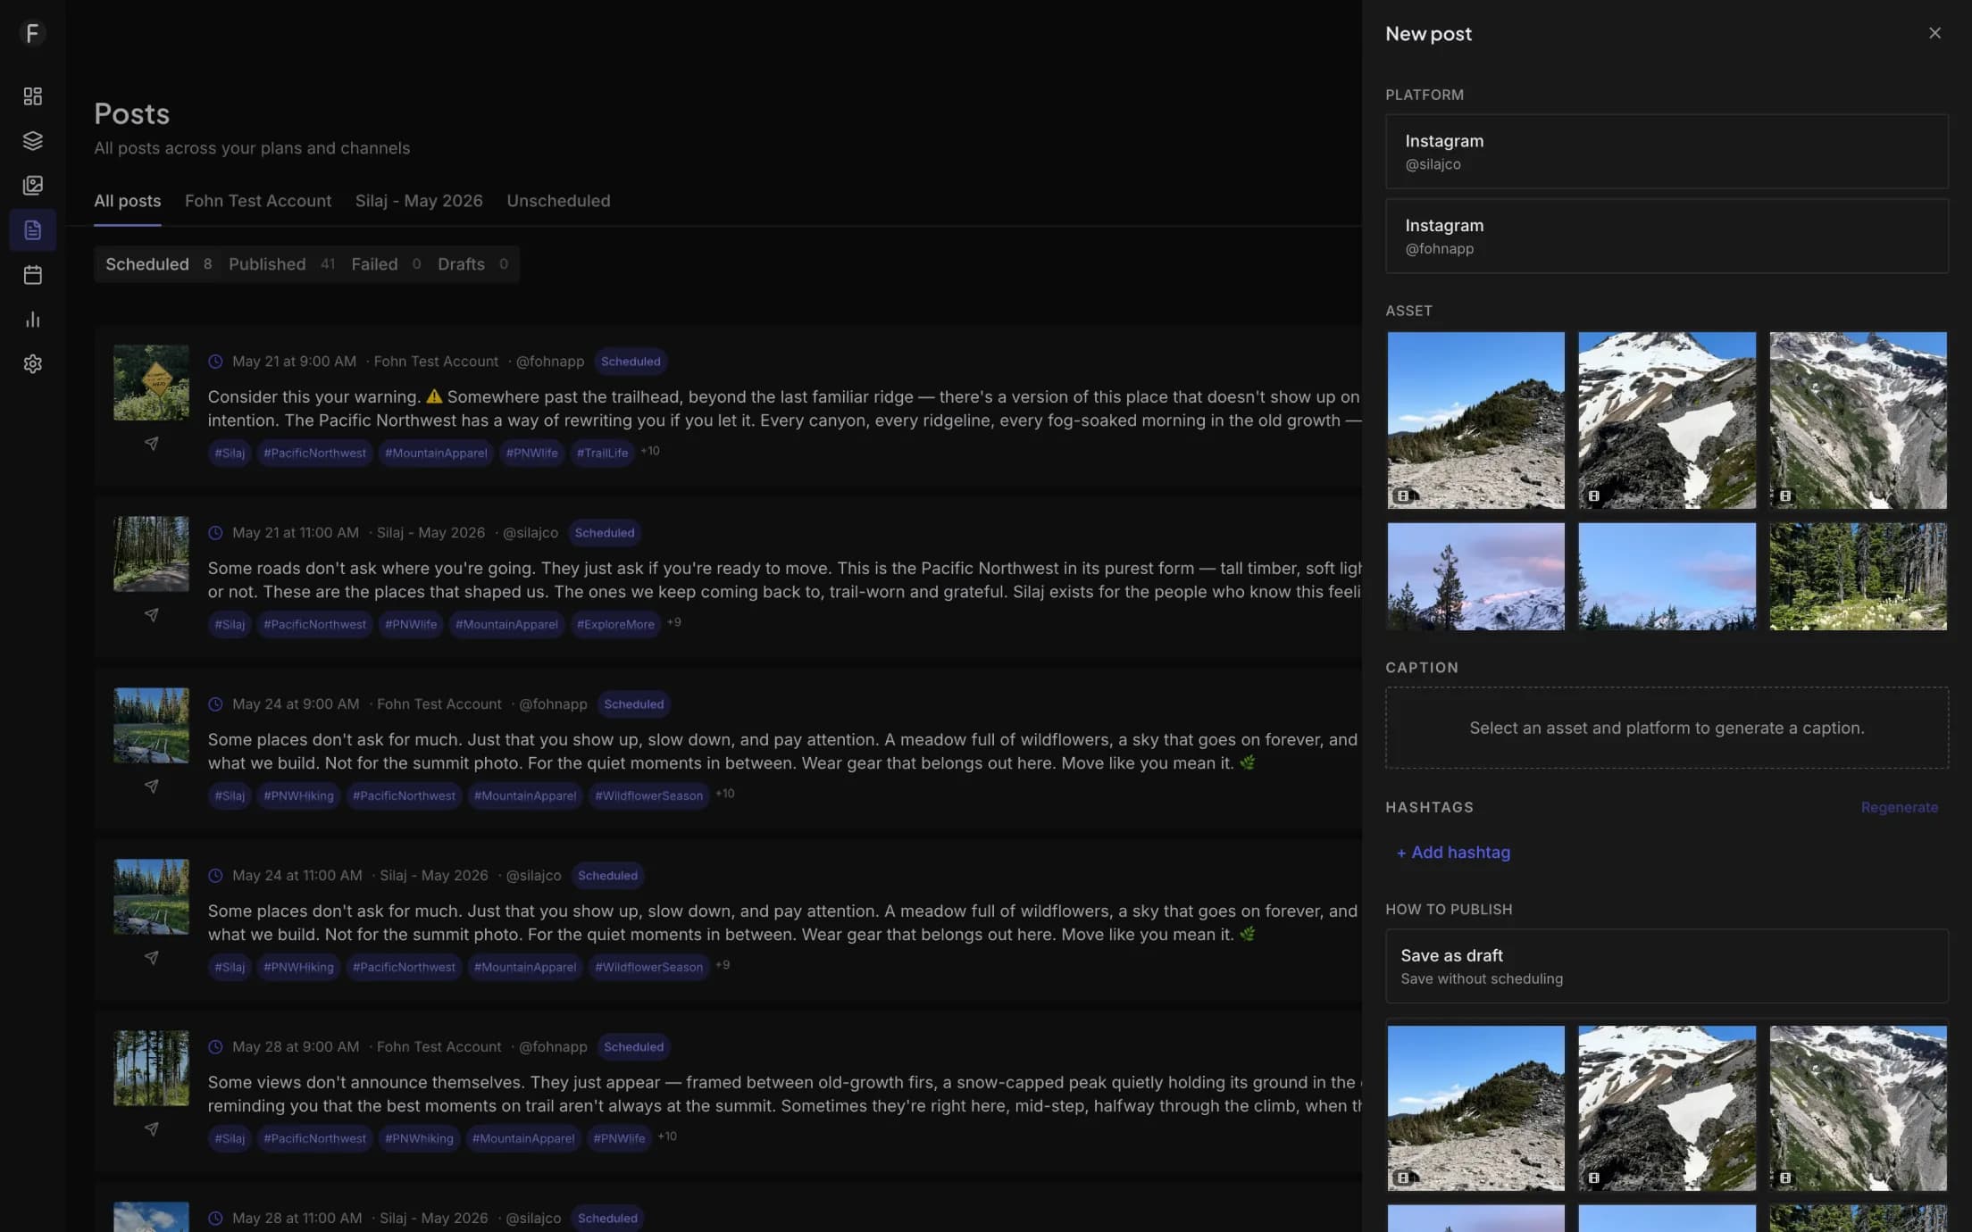Select pink sunset tree silhouette asset in ASSET grid
This screenshot has height=1232, width=1972.
pos(1476,577)
